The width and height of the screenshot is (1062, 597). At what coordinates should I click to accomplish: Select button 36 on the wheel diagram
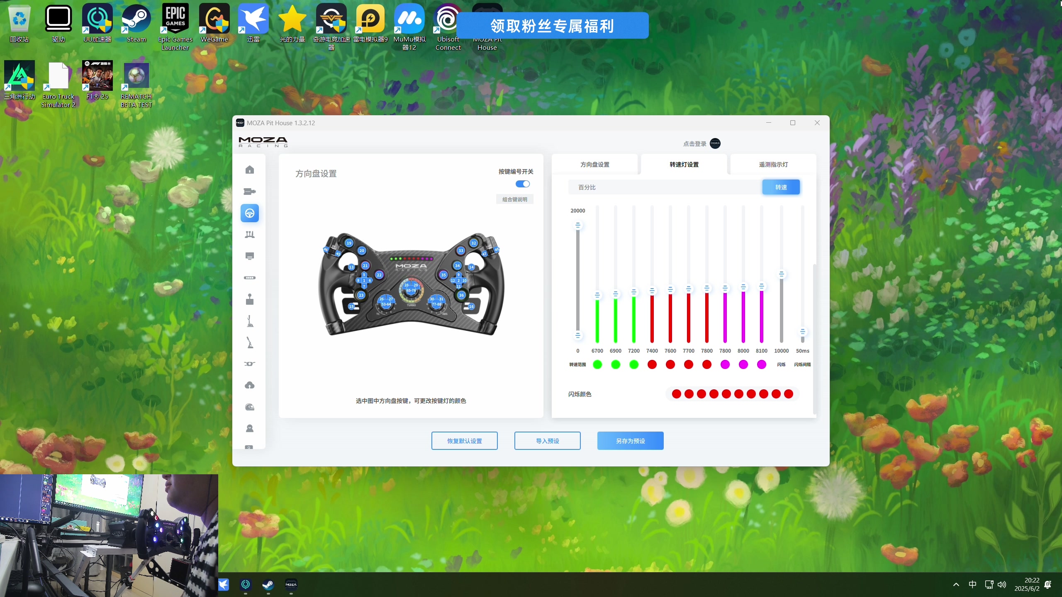[x=461, y=295]
